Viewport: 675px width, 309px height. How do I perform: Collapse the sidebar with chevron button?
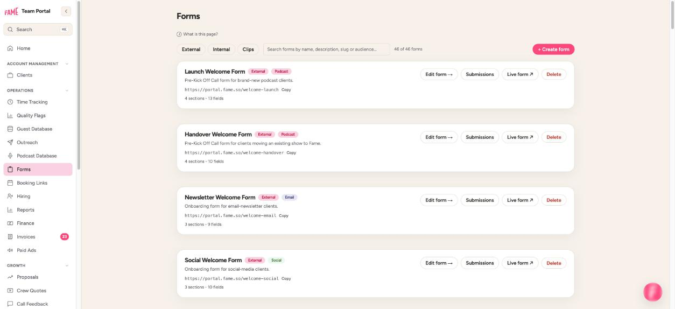pyautogui.click(x=66, y=11)
